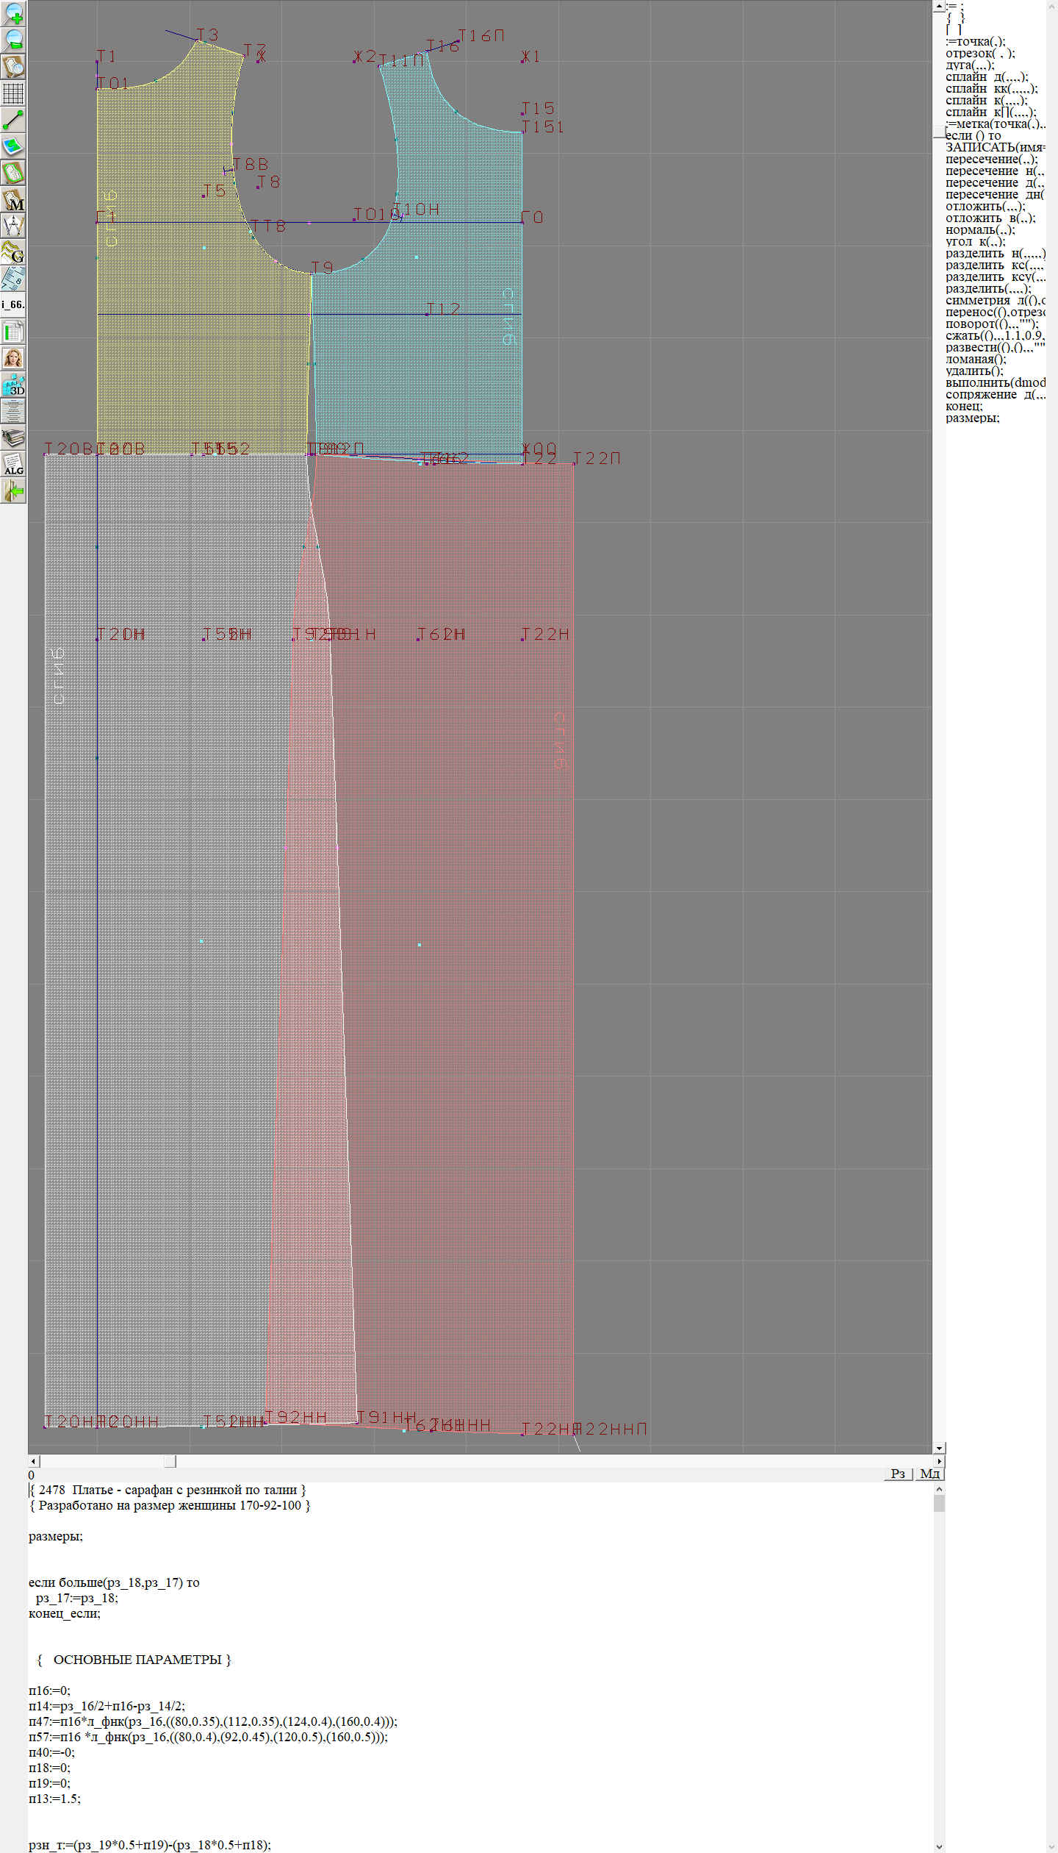The image size is (1058, 1853).
Task: Insert the 'сплайн д(,,,,);' command from list
Action: [x=986, y=77]
